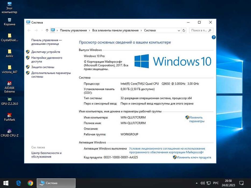
Task: Click the memory value '8,00 ГБ (3,50 ГБ доступно)'
Action: click(137, 89)
